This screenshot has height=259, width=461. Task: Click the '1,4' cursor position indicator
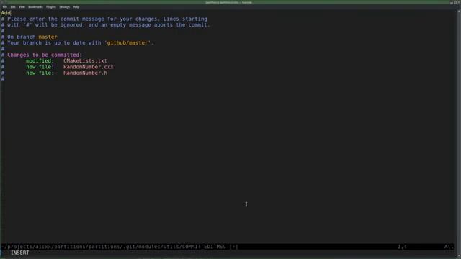402,247
